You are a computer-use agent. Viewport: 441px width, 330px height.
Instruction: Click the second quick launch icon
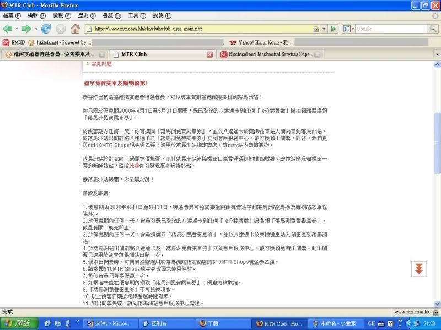pyautogui.click(x=58, y=323)
